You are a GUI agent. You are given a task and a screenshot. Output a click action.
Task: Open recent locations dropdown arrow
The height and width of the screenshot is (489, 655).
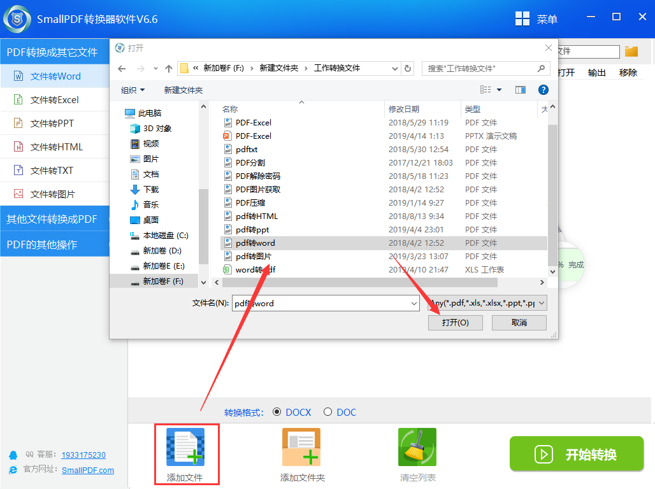point(155,69)
